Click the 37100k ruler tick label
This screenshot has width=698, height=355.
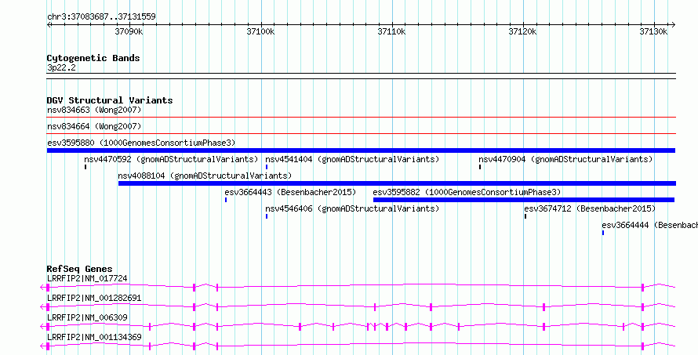[x=260, y=32]
